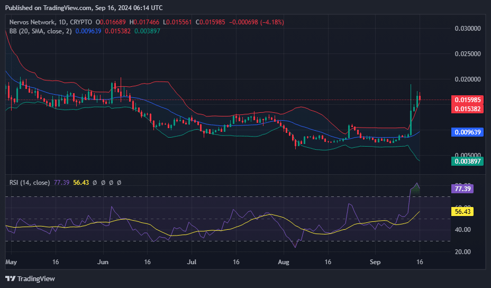Click the TradingView wordmark at bottom left

36,278
